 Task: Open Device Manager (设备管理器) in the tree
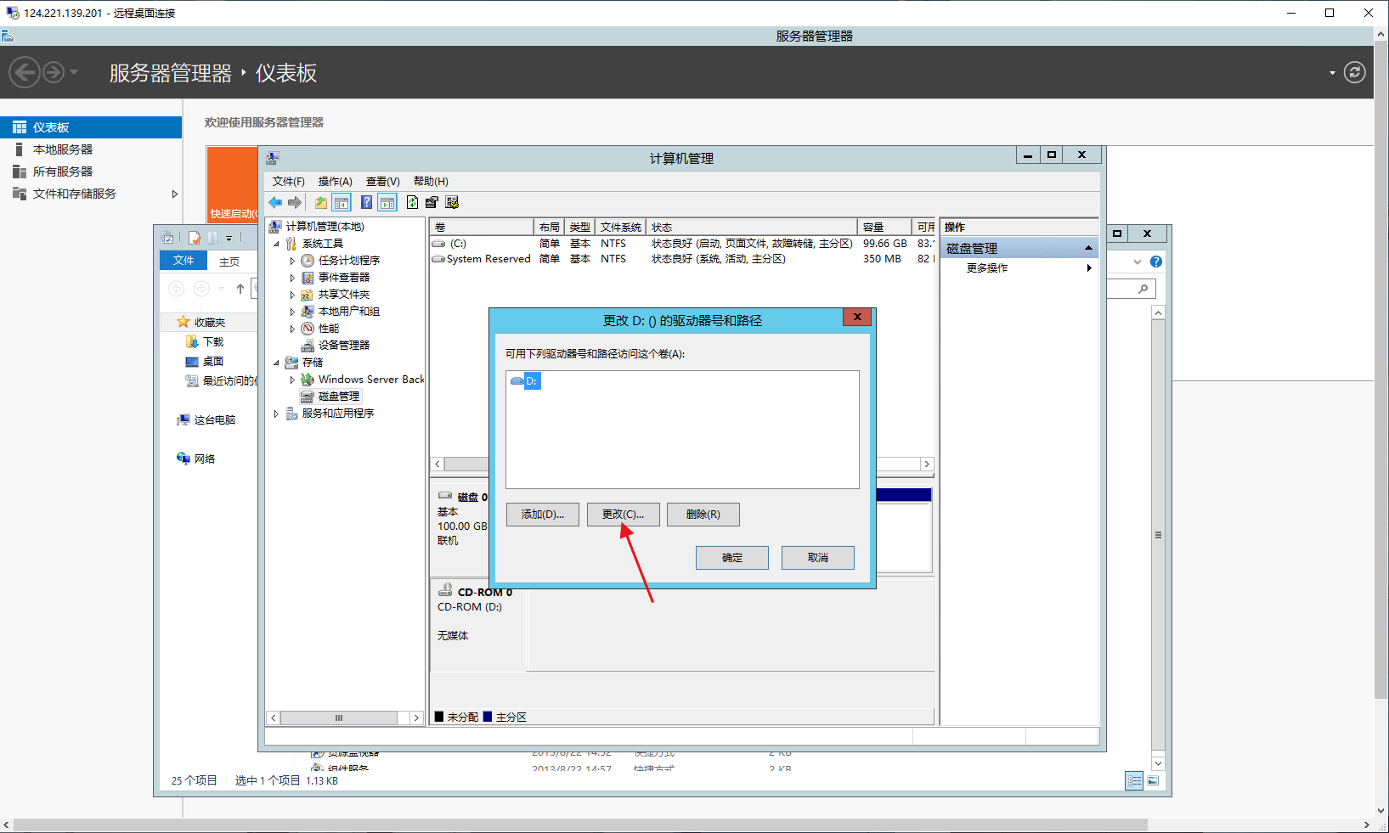coord(343,346)
